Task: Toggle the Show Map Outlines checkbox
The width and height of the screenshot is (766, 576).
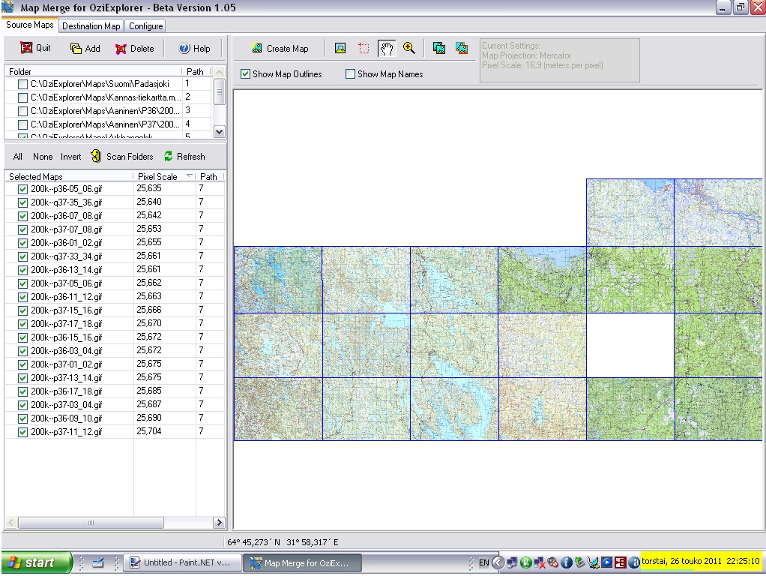Action: (x=246, y=74)
